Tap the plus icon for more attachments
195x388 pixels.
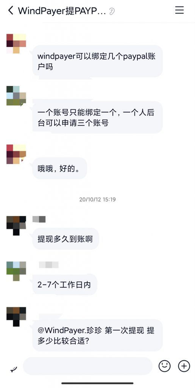[184, 366]
